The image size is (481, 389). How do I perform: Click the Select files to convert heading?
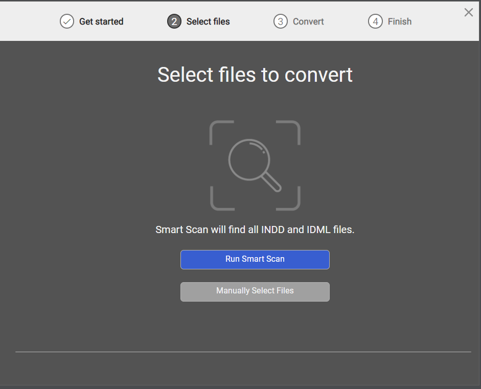tap(255, 75)
